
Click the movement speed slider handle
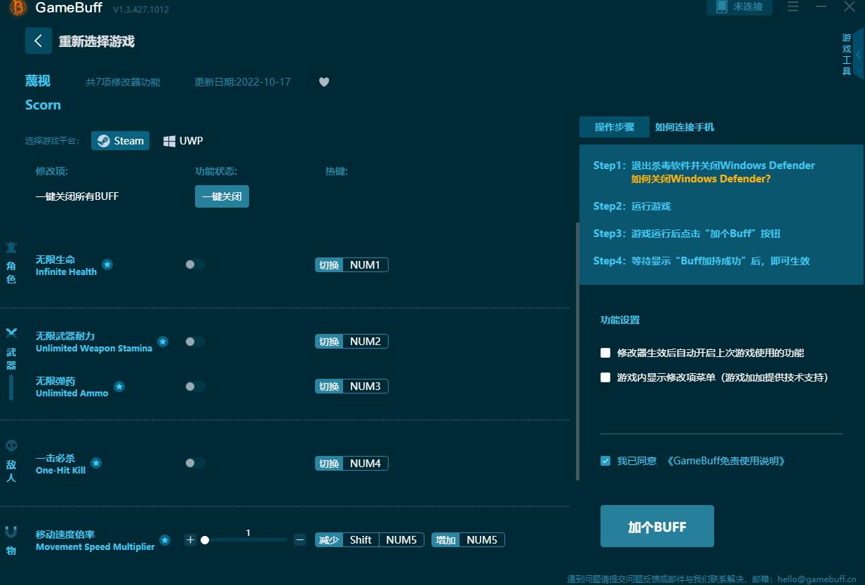(205, 540)
